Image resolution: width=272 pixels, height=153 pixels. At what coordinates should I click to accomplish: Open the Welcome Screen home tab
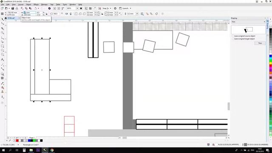(6, 18)
